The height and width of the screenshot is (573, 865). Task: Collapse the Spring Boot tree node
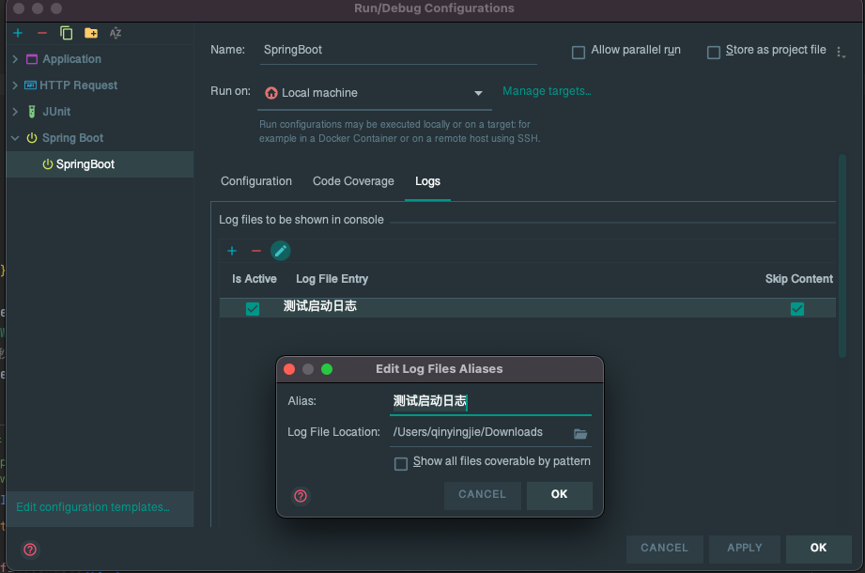[15, 138]
